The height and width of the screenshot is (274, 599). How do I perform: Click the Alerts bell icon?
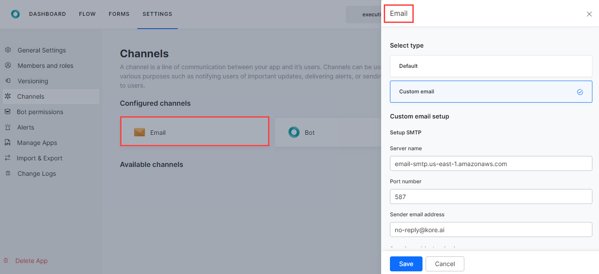pos(8,127)
